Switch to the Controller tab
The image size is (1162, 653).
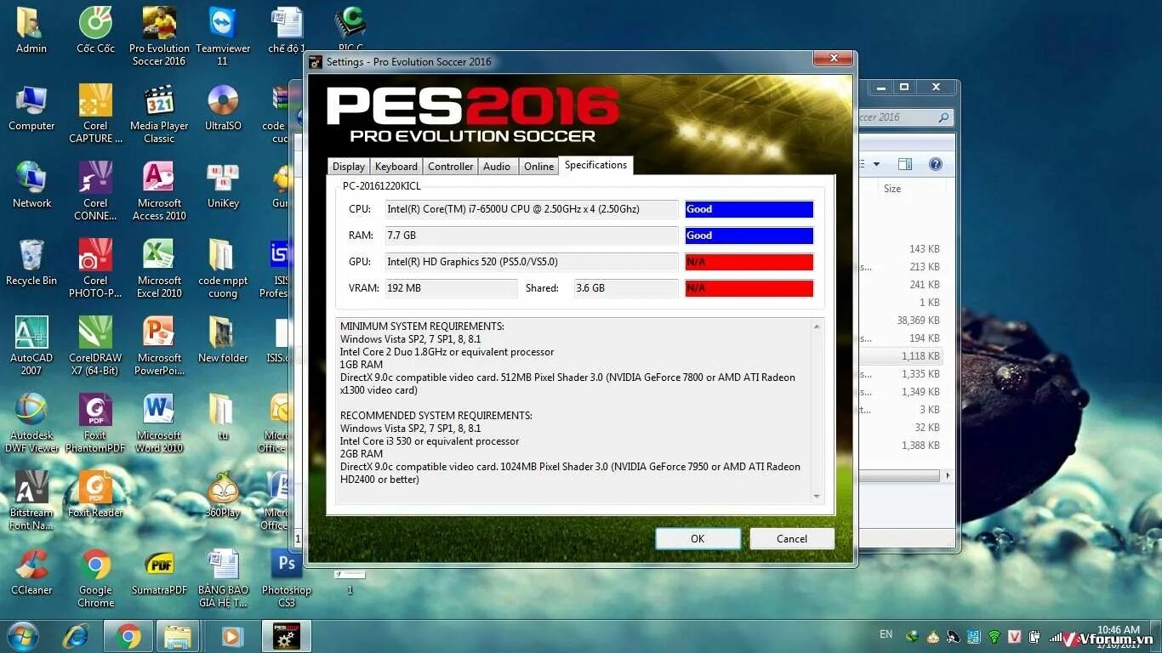450,167
